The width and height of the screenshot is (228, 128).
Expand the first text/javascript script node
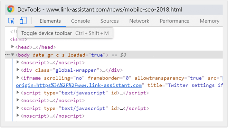pyautogui.click(x=18, y=92)
